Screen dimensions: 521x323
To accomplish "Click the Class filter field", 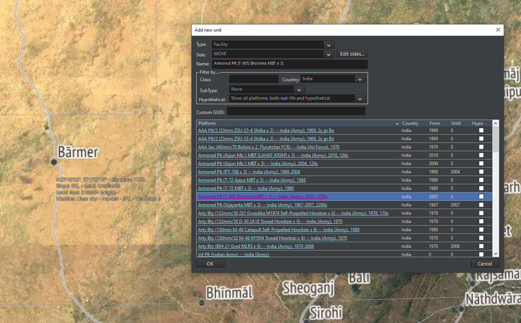I will tap(254, 79).
